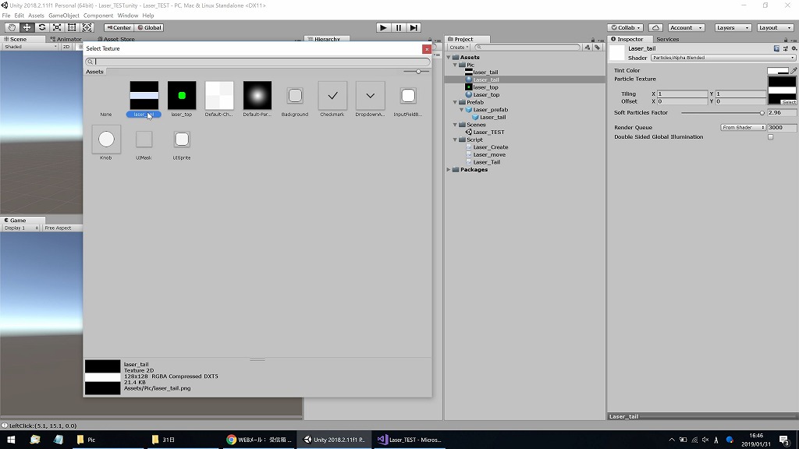Switch to the Services tab
The image size is (799, 449).
tap(667, 39)
